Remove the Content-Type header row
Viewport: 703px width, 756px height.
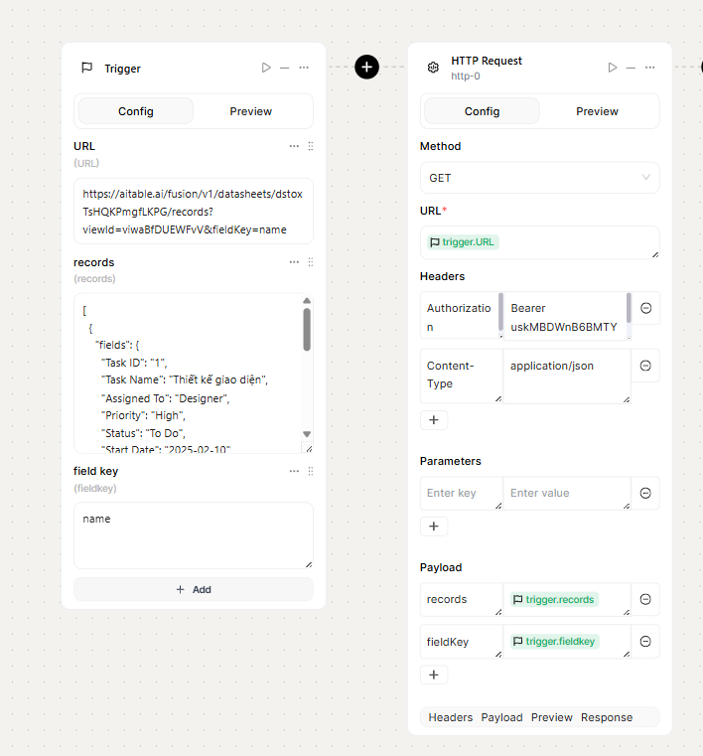(645, 366)
